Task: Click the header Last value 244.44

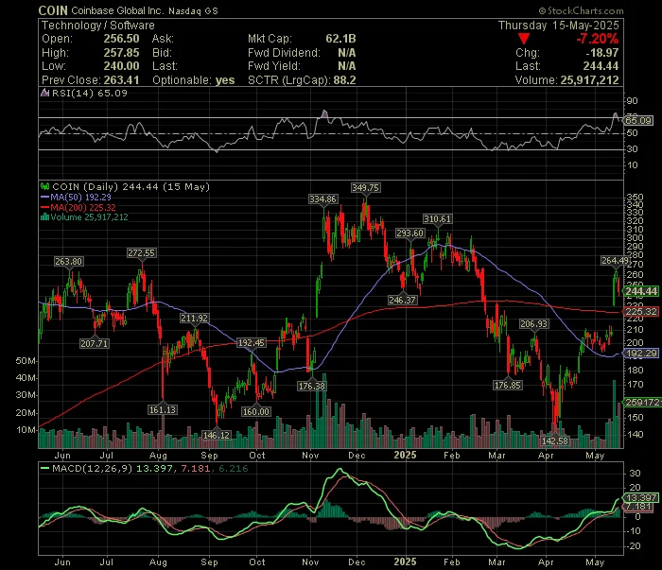Action: pyautogui.click(x=601, y=66)
